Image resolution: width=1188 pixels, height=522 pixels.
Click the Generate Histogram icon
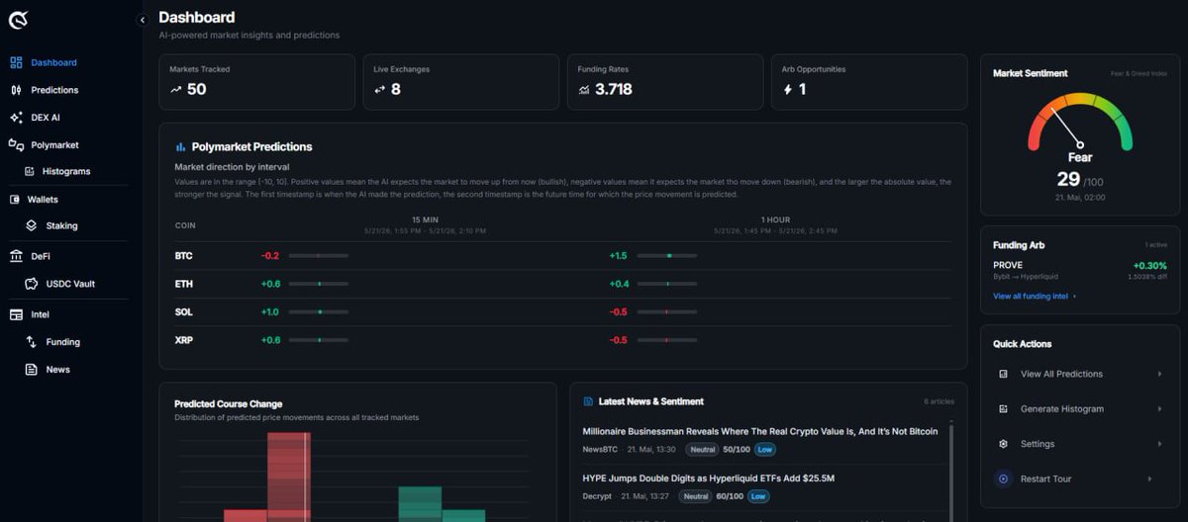point(1003,408)
